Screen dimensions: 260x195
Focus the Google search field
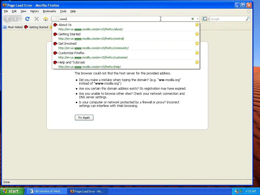[228, 19]
